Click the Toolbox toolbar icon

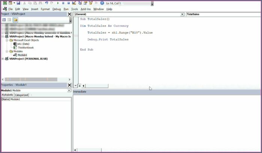pyautogui.click(x=96, y=3)
